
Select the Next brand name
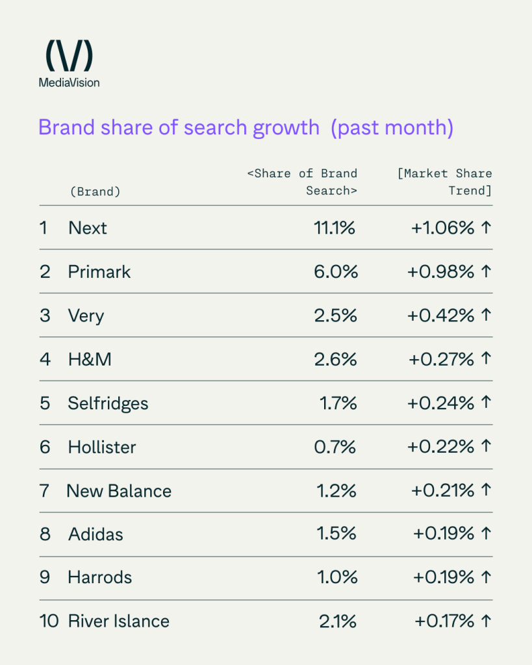88,228
